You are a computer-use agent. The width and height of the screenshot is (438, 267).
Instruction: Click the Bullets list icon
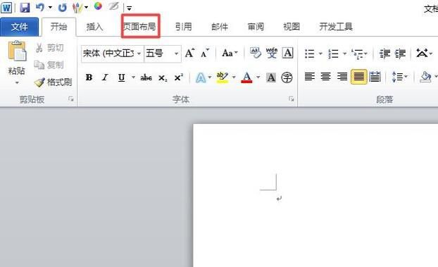point(310,53)
